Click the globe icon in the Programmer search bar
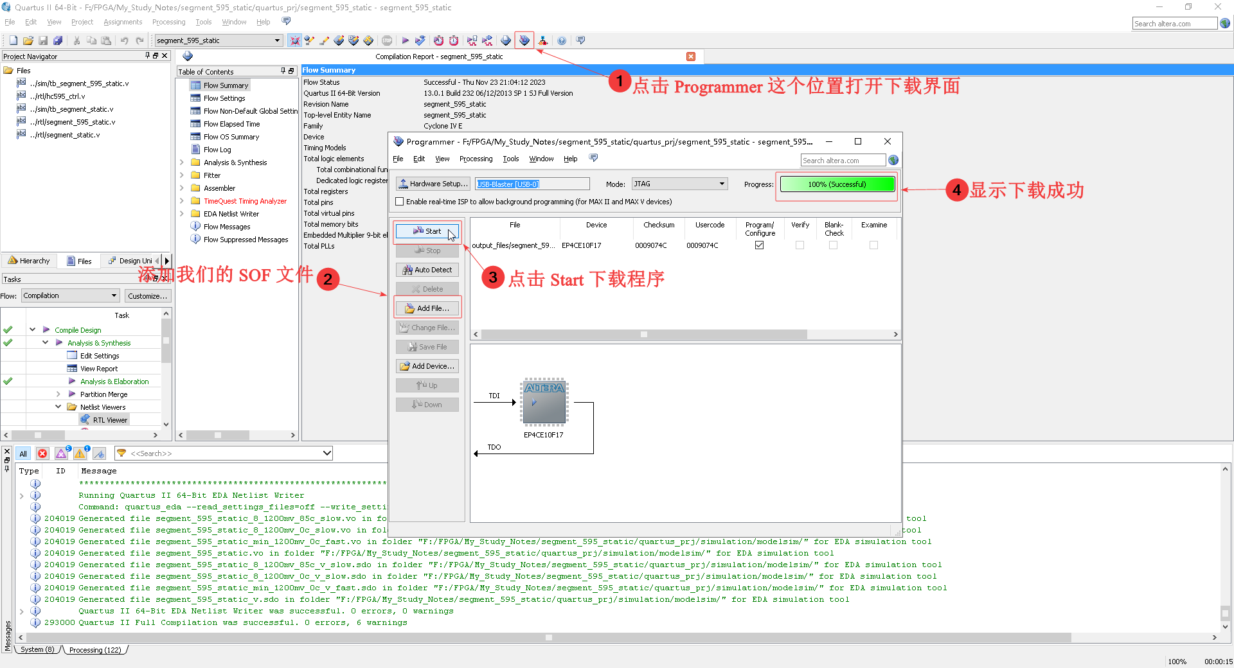 click(x=893, y=160)
